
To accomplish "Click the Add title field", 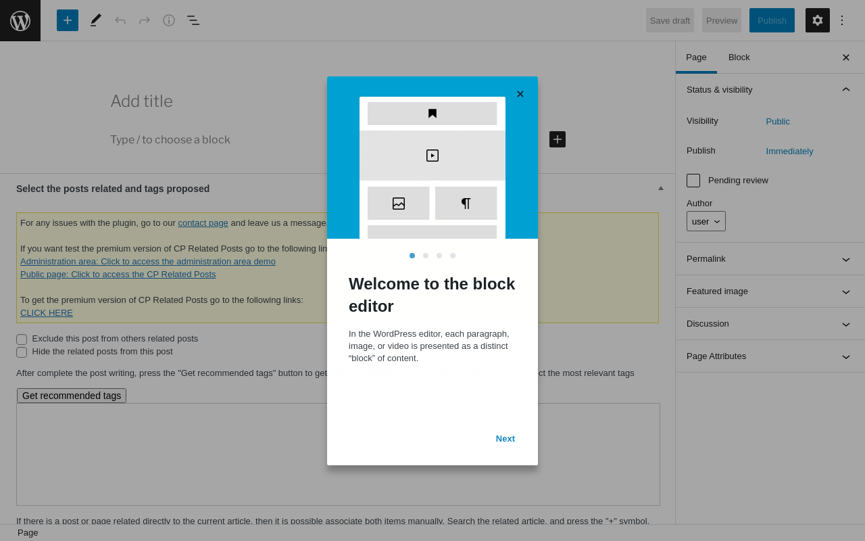I will pyautogui.click(x=338, y=101).
